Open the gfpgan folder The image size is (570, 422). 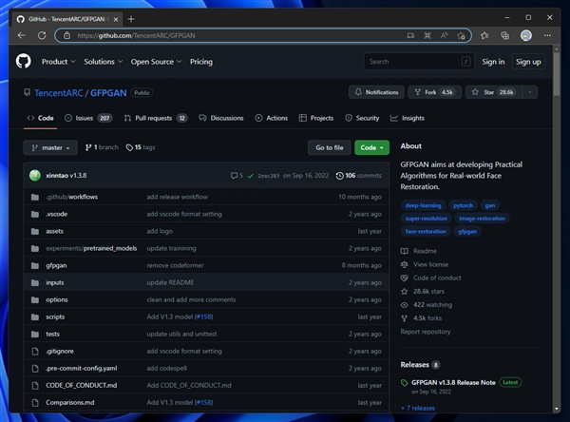tap(56, 265)
